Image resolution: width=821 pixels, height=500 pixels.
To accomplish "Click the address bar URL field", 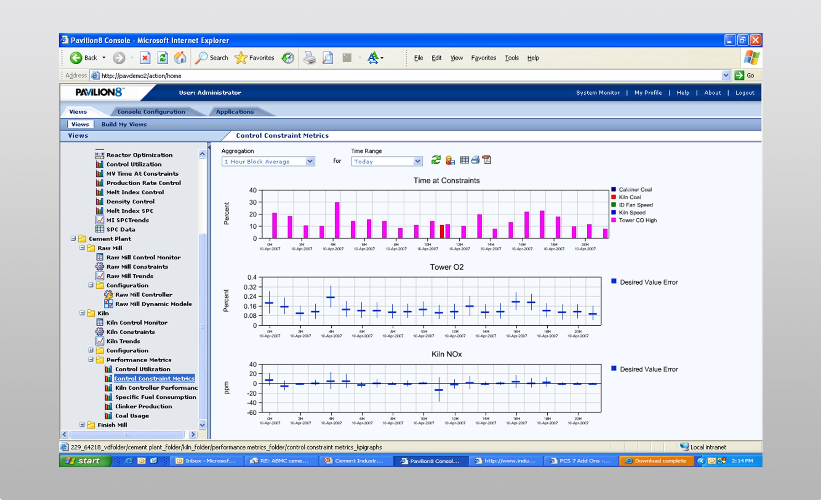I will [x=410, y=76].
